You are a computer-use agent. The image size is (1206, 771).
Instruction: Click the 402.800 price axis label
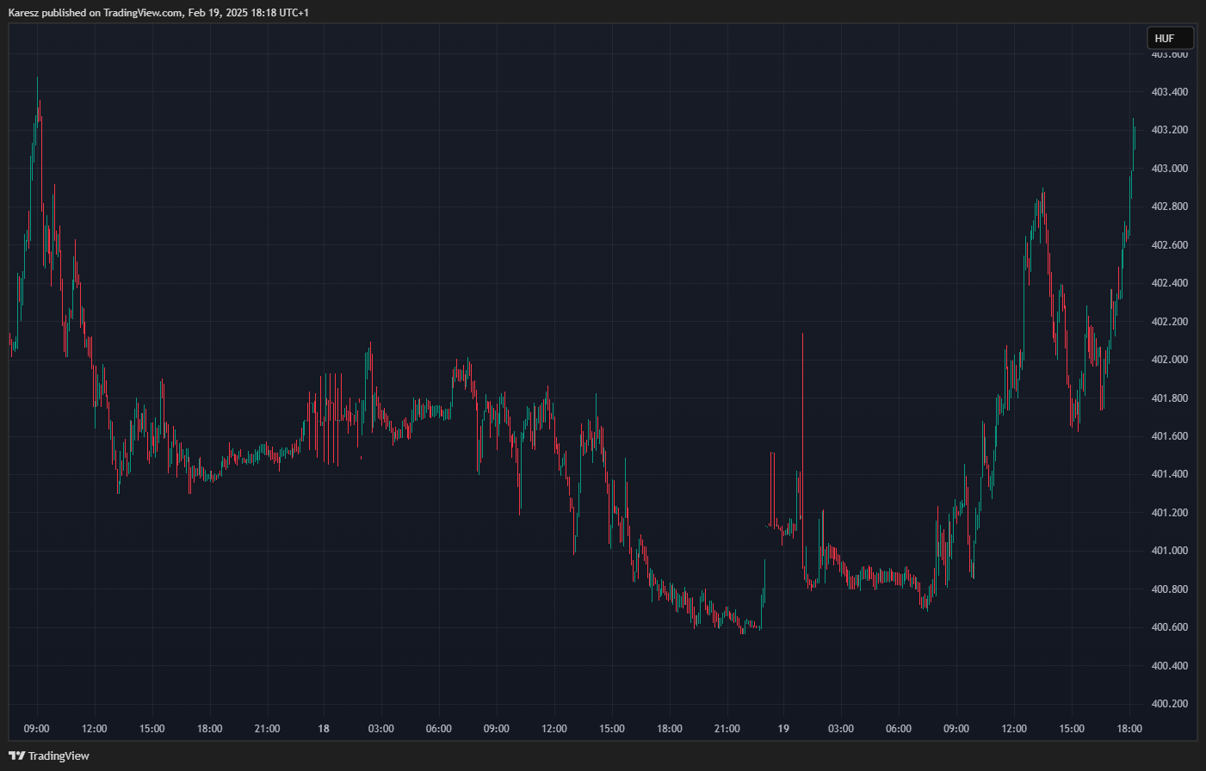[x=1169, y=207]
